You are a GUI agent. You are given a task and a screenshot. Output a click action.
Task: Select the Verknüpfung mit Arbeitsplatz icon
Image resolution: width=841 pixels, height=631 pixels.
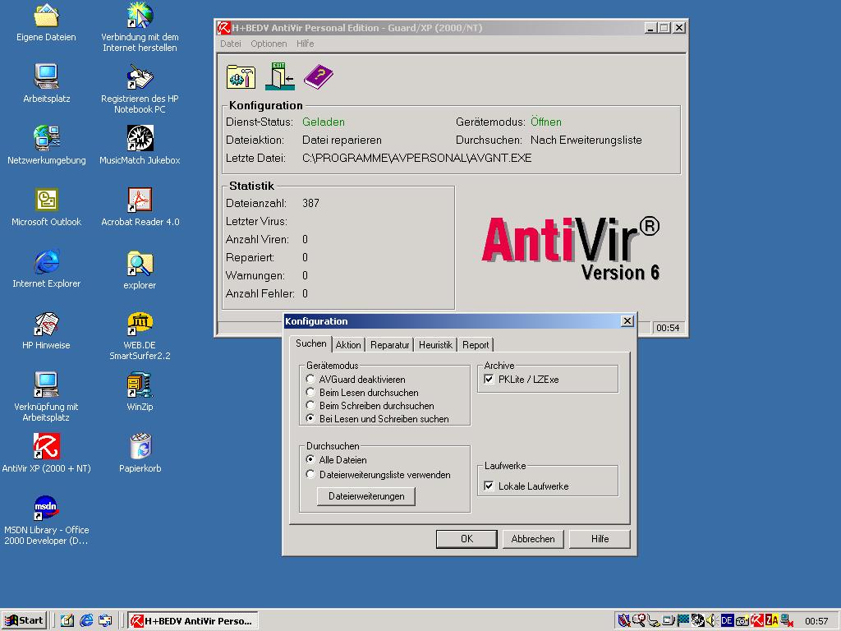46,397
